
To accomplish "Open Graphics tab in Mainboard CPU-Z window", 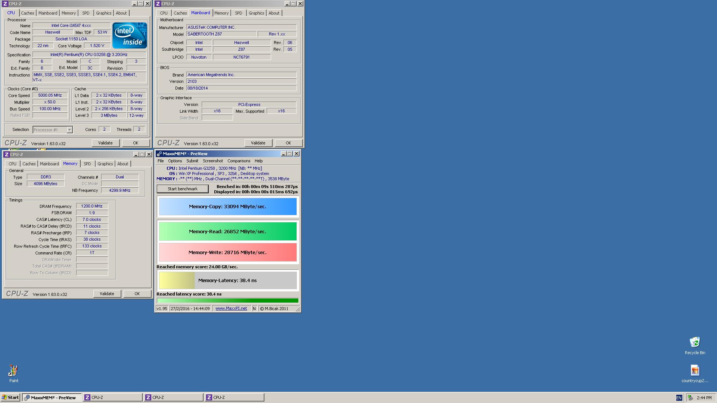I will click(256, 13).
